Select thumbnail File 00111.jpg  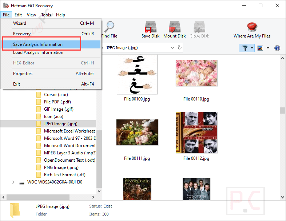coord(137,132)
